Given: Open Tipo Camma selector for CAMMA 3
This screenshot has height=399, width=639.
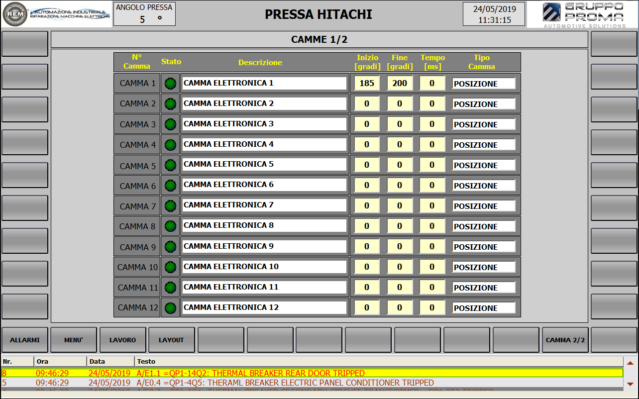Looking at the screenshot, I should 484,124.
